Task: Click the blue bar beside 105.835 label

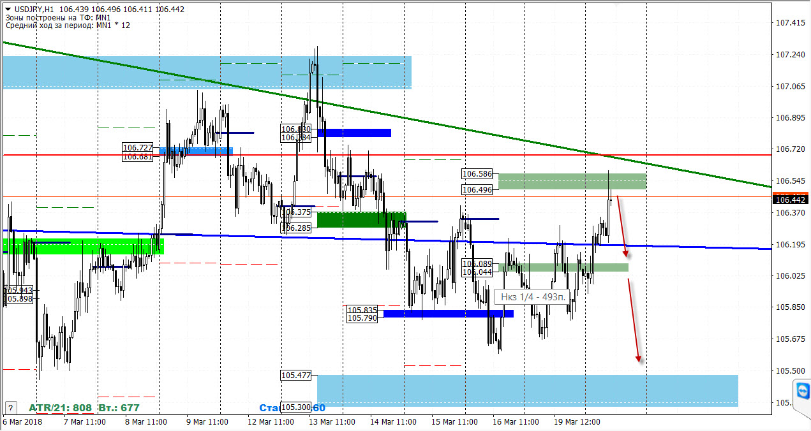Action: pyautogui.click(x=448, y=313)
